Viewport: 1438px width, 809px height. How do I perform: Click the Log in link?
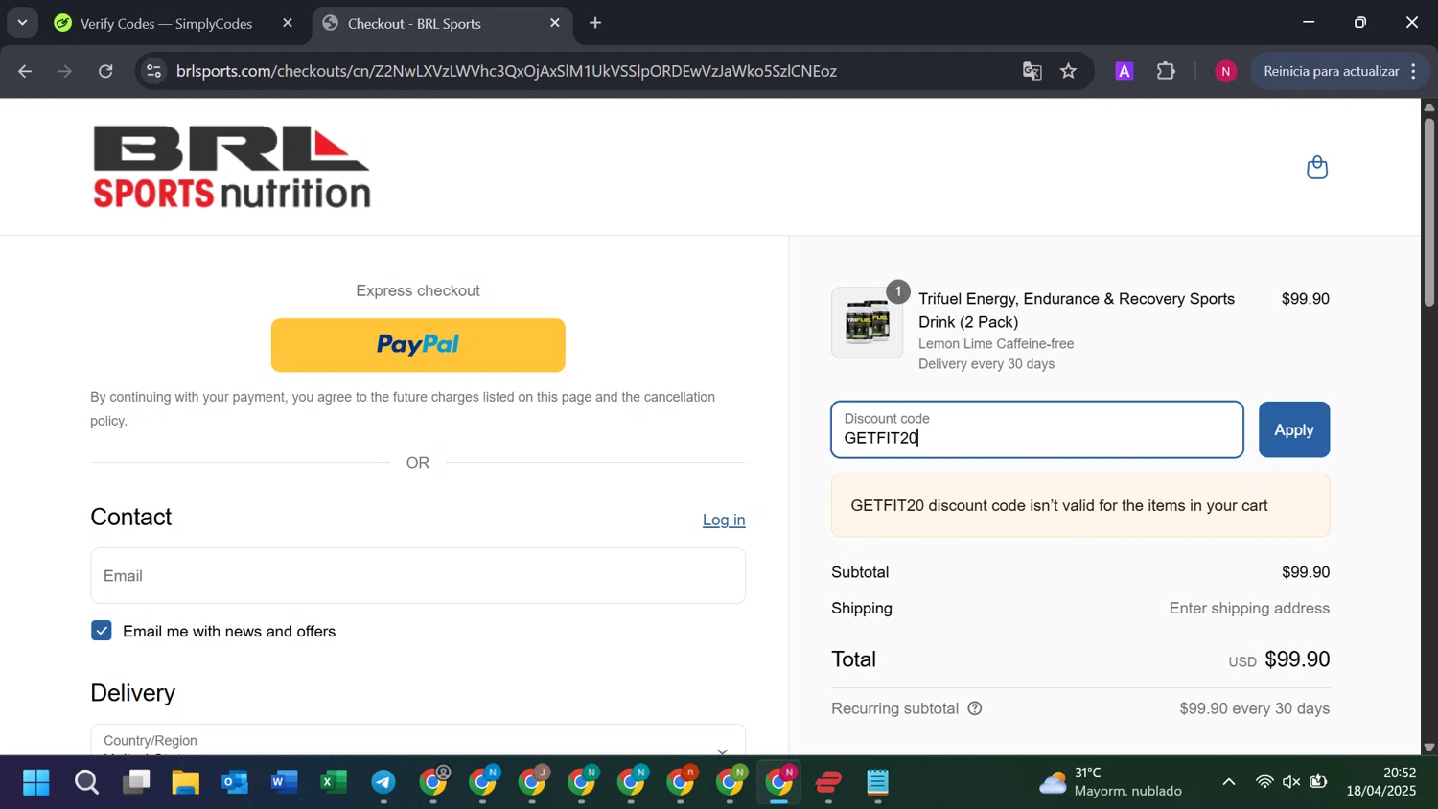pyautogui.click(x=724, y=520)
